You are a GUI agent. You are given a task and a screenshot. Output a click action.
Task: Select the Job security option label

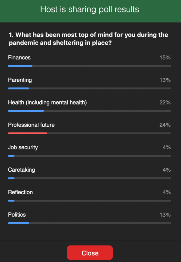23,147
